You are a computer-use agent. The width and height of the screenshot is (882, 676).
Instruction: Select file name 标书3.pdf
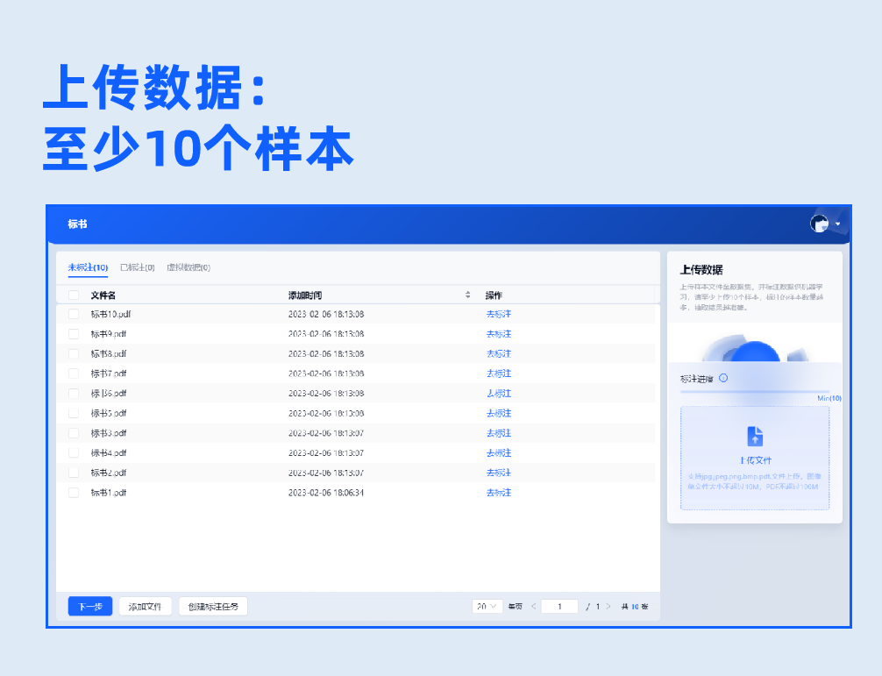coord(109,432)
